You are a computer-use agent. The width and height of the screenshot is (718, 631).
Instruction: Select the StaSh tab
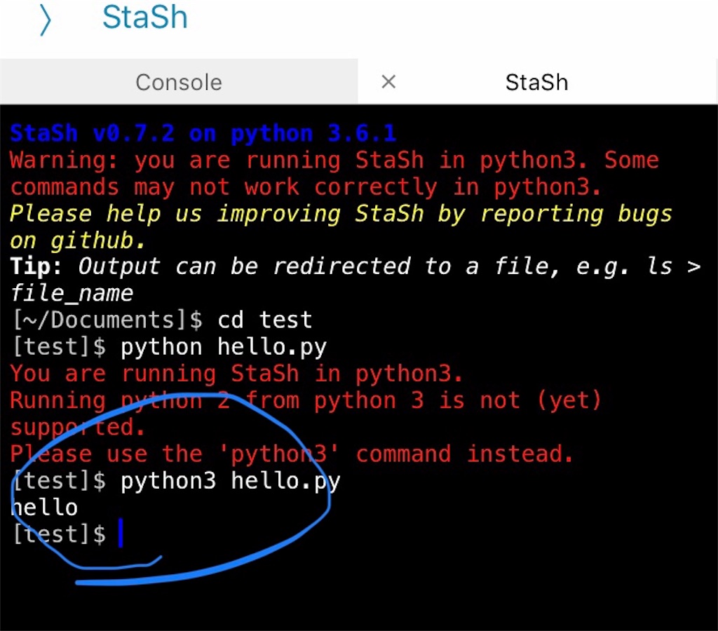(536, 83)
